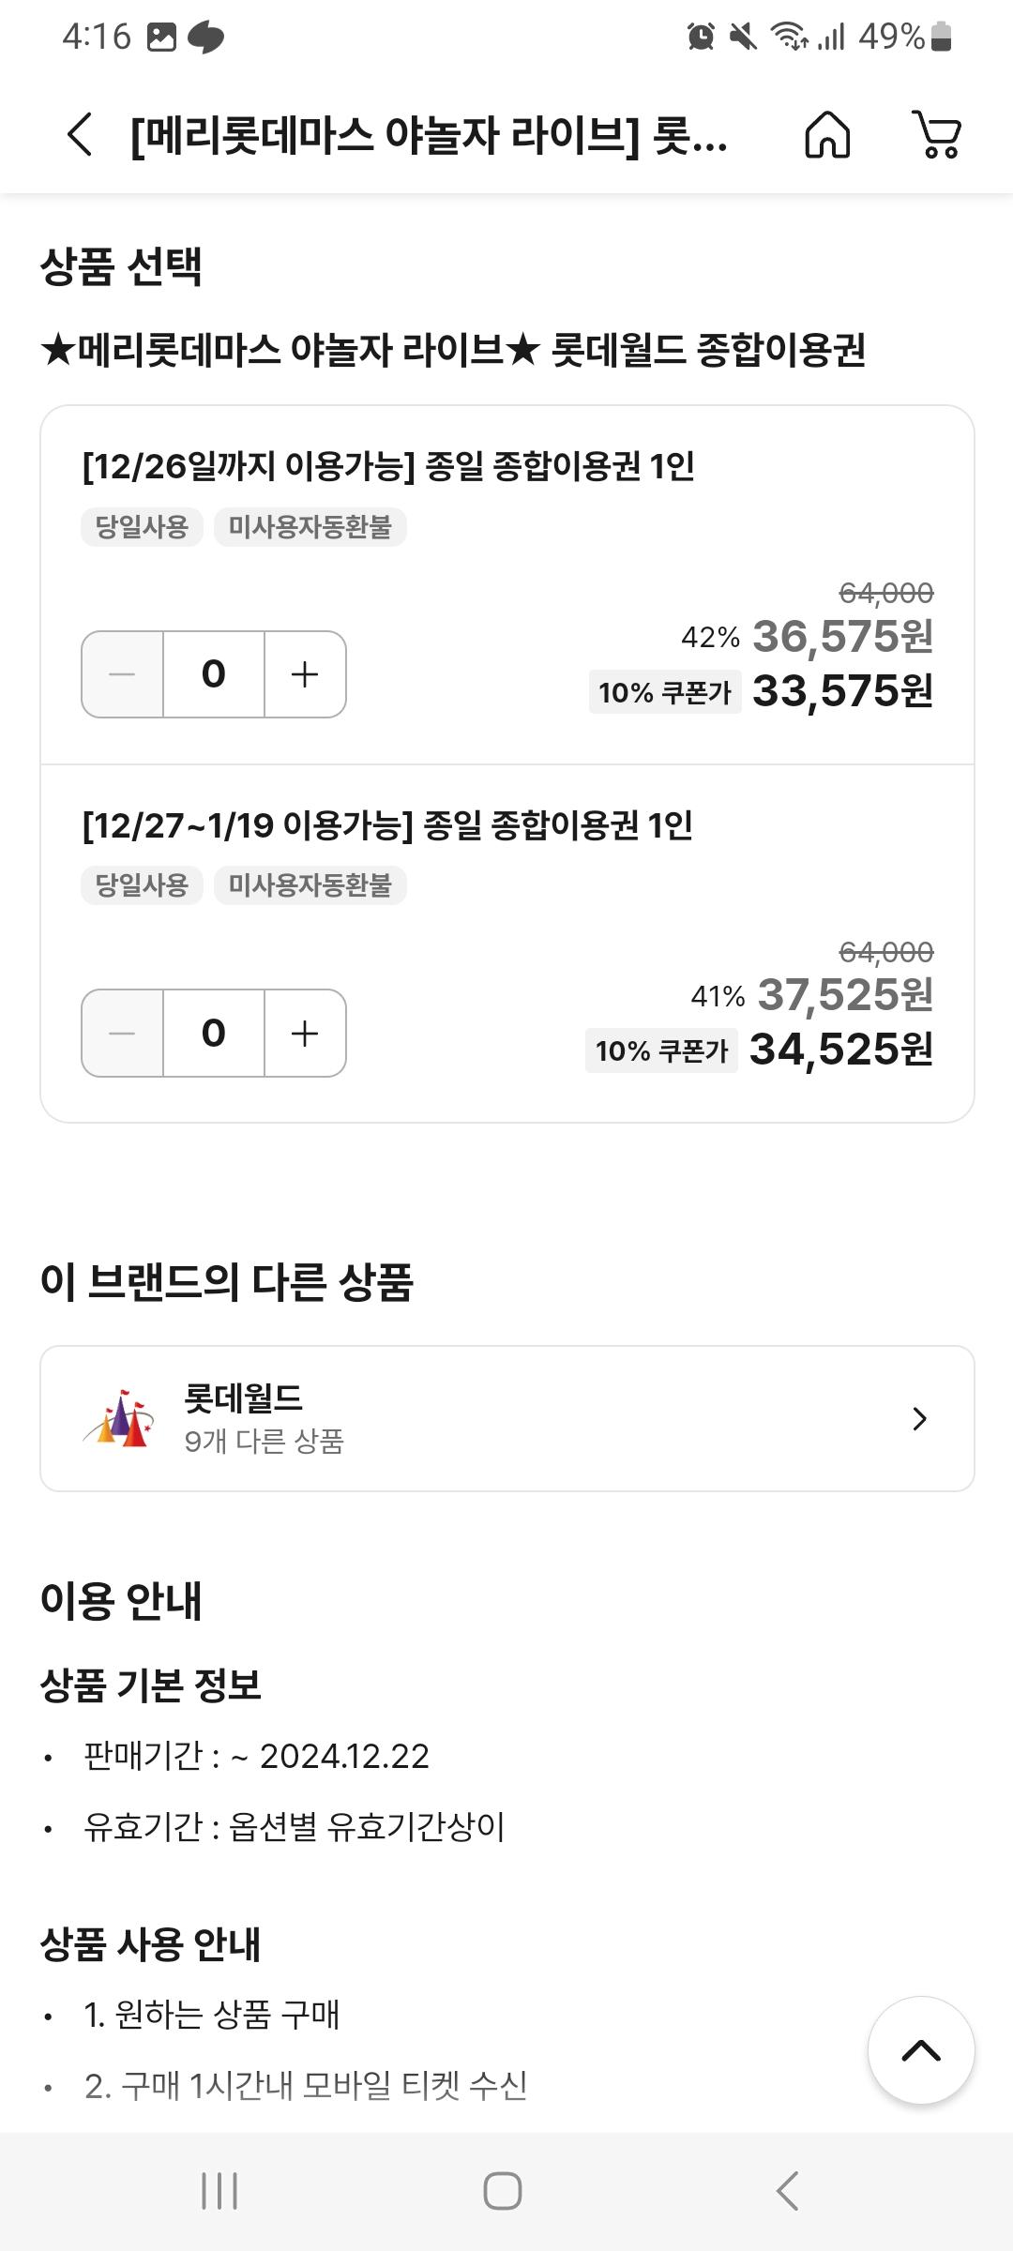Open the 9개 다른 상품 link
This screenshot has height=2251, width=1013.
[x=265, y=1441]
